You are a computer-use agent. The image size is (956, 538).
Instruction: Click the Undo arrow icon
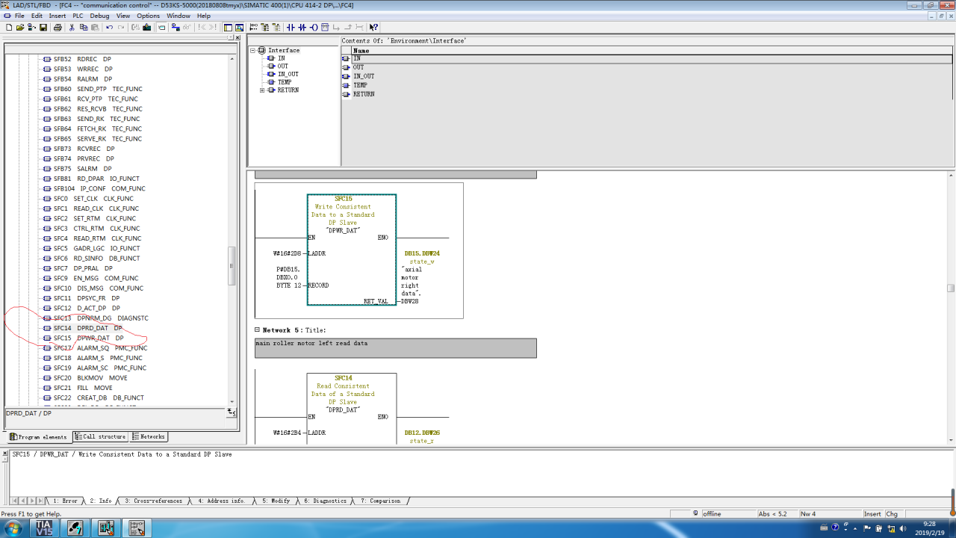(110, 27)
